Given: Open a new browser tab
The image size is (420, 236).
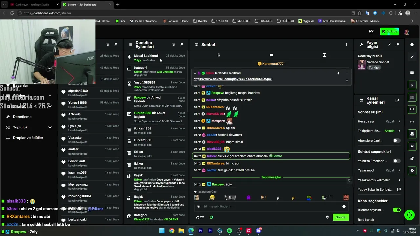Looking at the screenshot, I should [x=118, y=5].
